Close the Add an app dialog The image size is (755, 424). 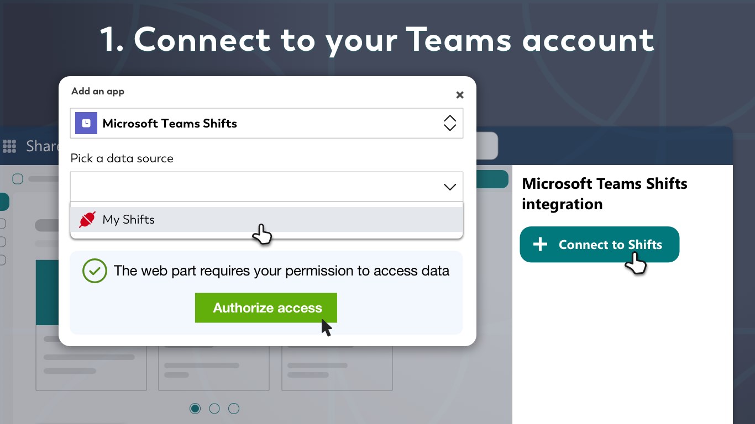459,95
